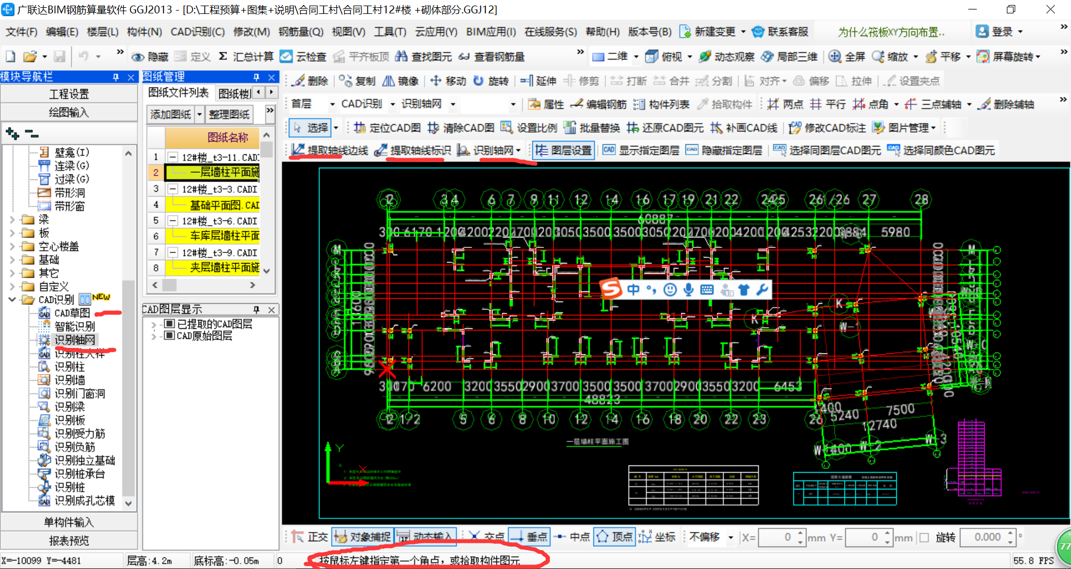Image resolution: width=1071 pixels, height=569 pixels.
Task: Collapse the CAD识别 tree folder
Action: (12, 300)
